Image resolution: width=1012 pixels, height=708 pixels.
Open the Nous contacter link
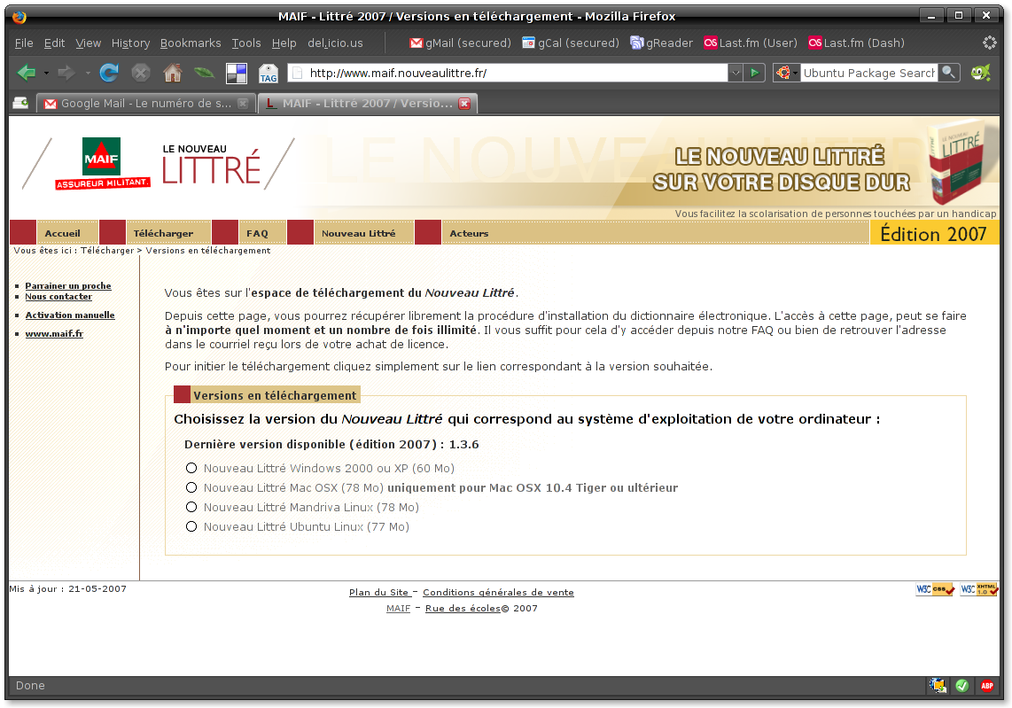point(58,297)
